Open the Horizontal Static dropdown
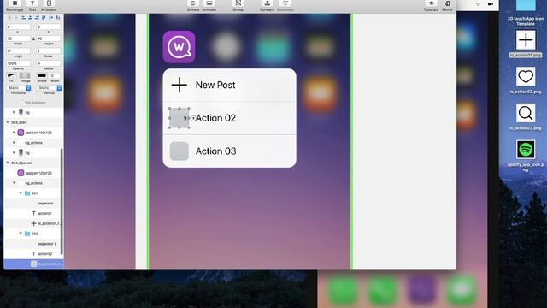Viewport: 547px width, 308px height. click(19, 87)
